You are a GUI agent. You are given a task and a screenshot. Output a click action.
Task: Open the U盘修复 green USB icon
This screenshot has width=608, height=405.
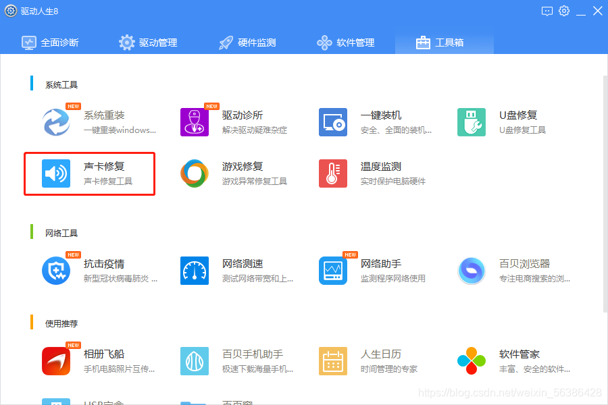pyautogui.click(x=472, y=122)
